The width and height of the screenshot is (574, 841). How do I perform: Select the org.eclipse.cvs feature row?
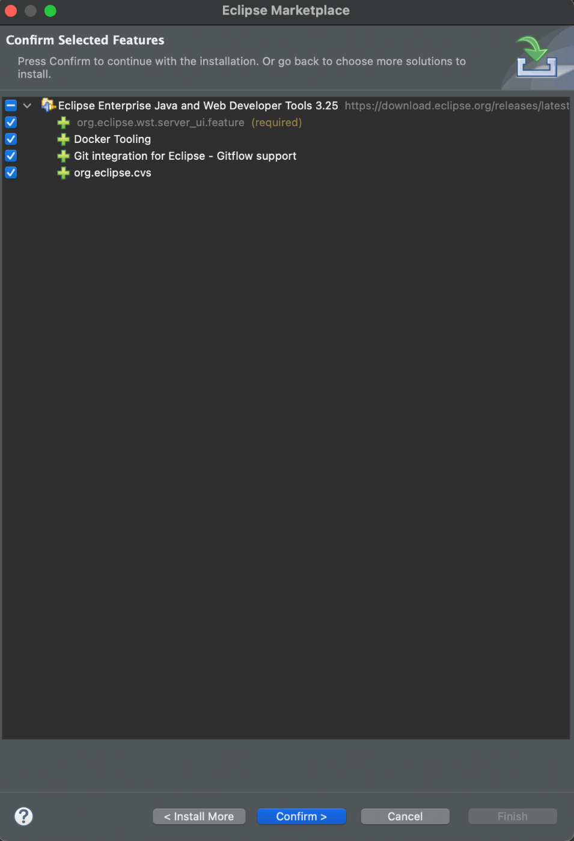click(285, 173)
